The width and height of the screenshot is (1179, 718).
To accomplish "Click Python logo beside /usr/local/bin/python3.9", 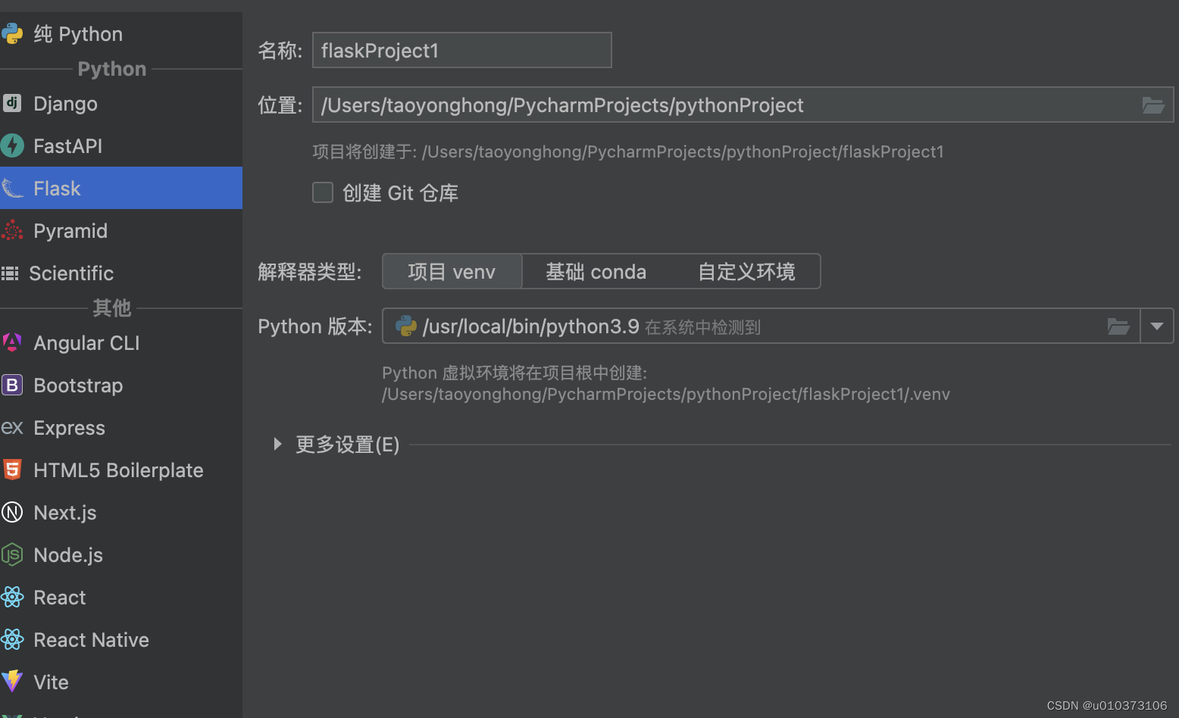I will [x=406, y=326].
